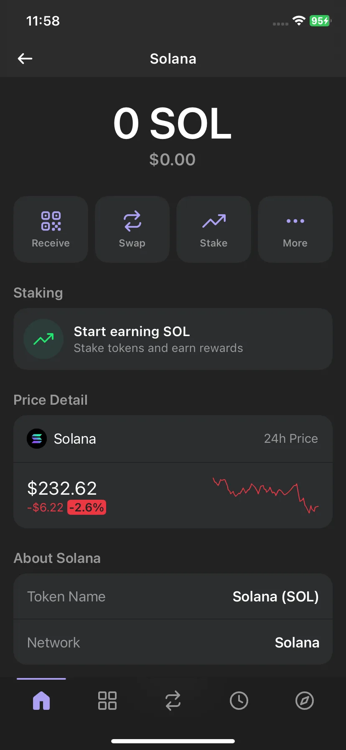
Task: Tap the 24h Price label
Action: click(291, 439)
